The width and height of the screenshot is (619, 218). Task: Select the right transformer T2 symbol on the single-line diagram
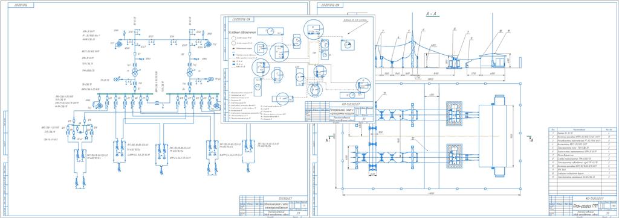189,71
